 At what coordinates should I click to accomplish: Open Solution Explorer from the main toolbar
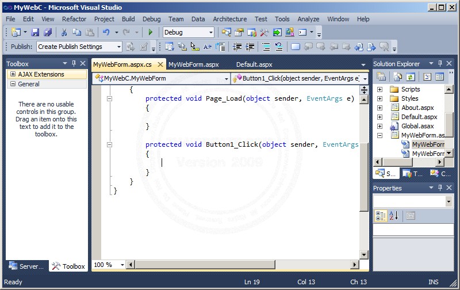pyautogui.click(x=226, y=32)
